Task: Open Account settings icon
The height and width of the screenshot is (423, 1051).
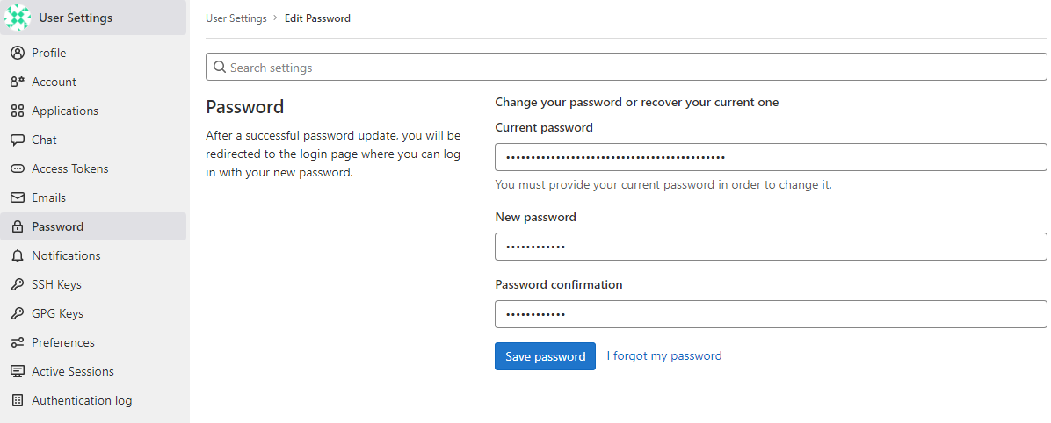Action: point(18,82)
